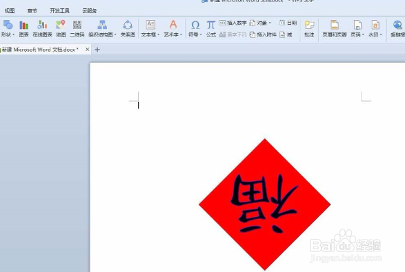This screenshot has width=405, height=272.
Task: Expand the 对象 dropdown arrow
Action: pyautogui.click(x=270, y=23)
